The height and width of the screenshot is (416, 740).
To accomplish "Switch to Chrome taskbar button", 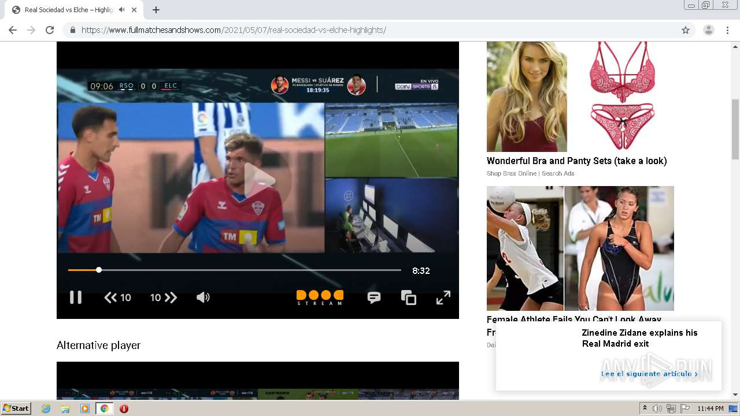I will tap(105, 408).
